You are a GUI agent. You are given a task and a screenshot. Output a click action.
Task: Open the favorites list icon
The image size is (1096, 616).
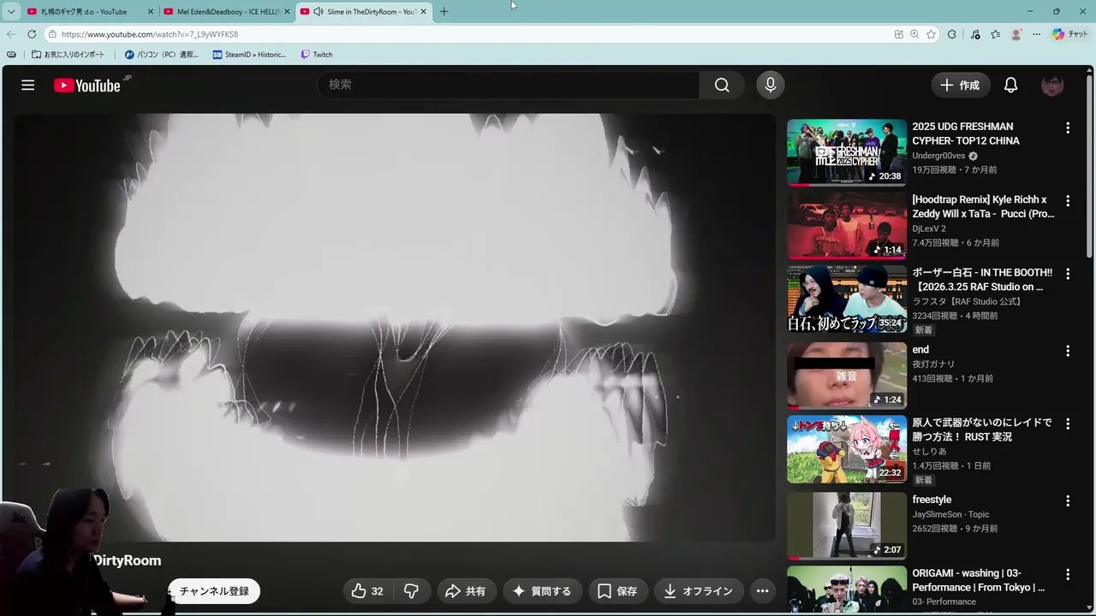pyautogui.click(x=995, y=34)
